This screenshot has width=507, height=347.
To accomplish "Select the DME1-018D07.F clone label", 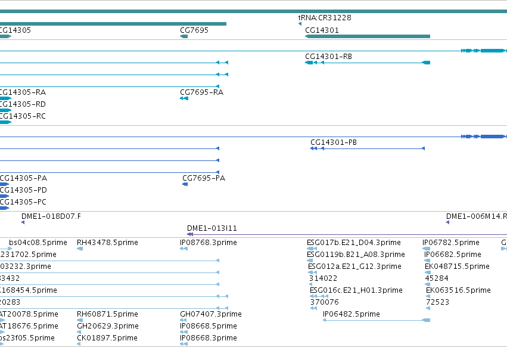I will [x=51, y=216].
